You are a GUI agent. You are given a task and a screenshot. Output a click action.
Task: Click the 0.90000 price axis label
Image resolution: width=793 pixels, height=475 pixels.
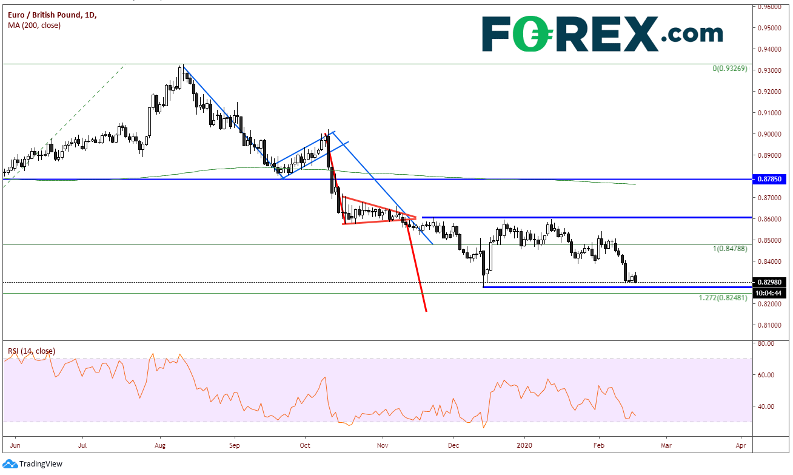[x=768, y=134]
